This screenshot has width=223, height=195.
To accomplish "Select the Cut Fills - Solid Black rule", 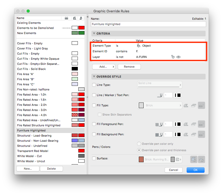I will point(50,69).
